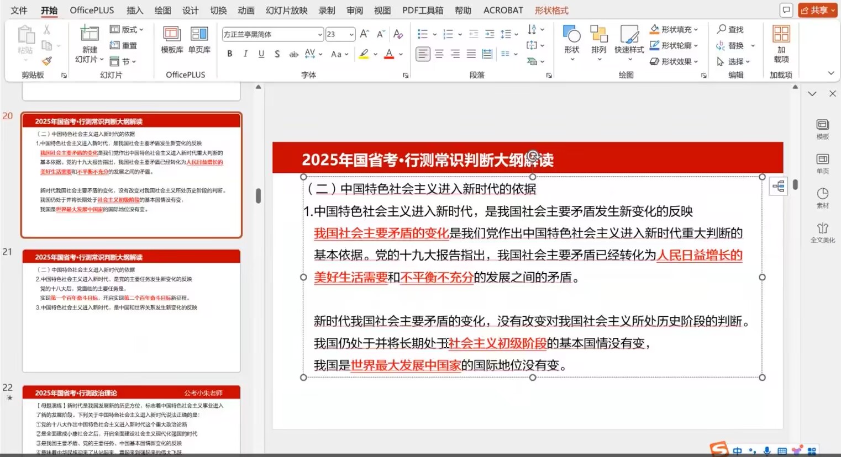Switch to the 插入 (Insert) tab
841x457 pixels.
[x=134, y=10]
